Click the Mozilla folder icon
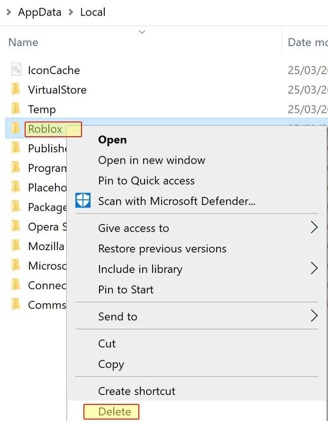Screen dimensions: 328x421 point(16,246)
